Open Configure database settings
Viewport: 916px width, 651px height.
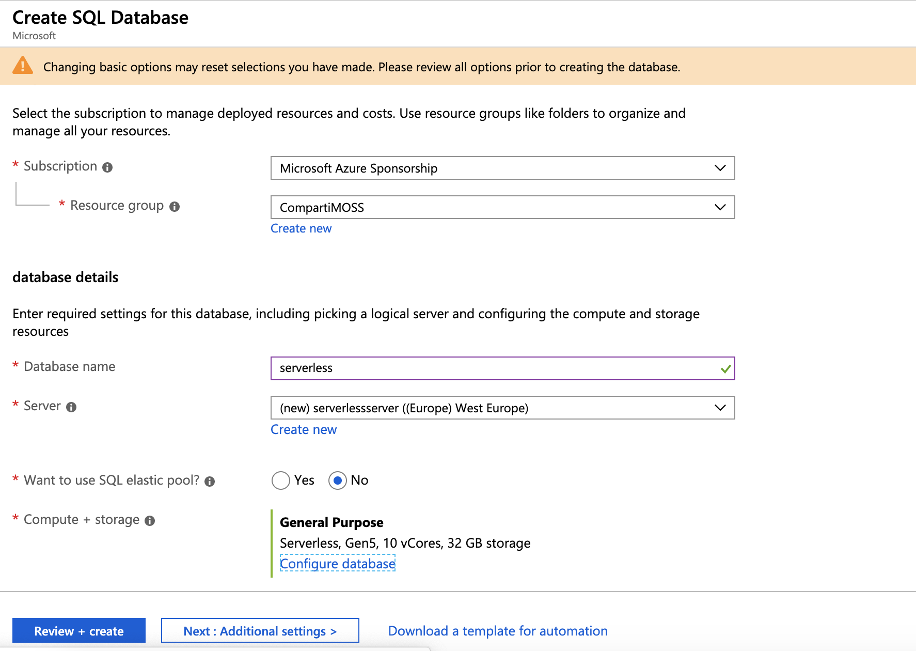coord(337,564)
